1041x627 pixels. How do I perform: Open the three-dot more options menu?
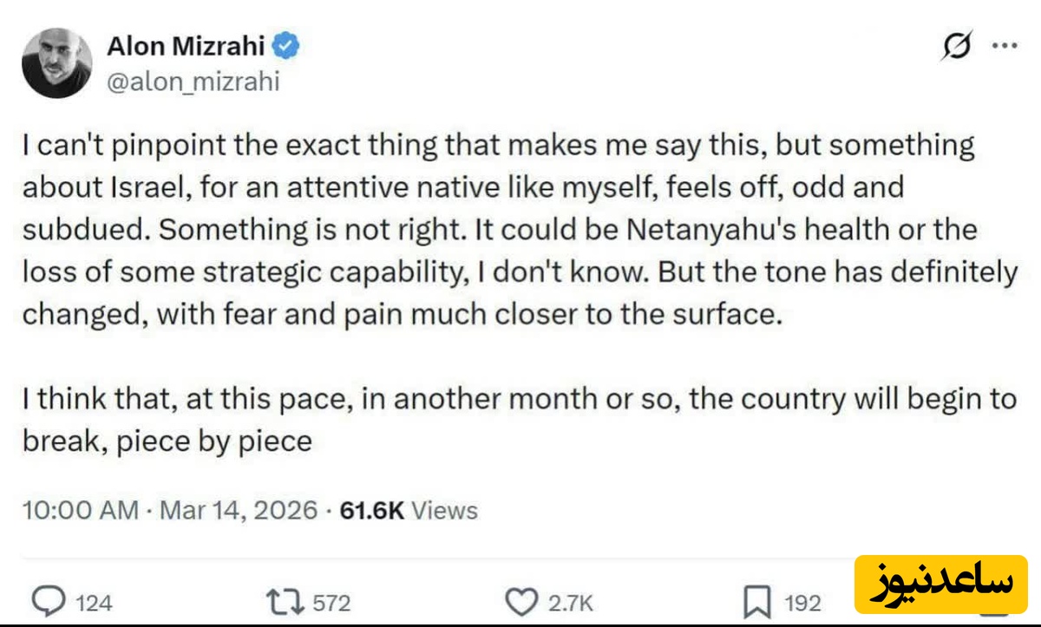coord(1005,49)
